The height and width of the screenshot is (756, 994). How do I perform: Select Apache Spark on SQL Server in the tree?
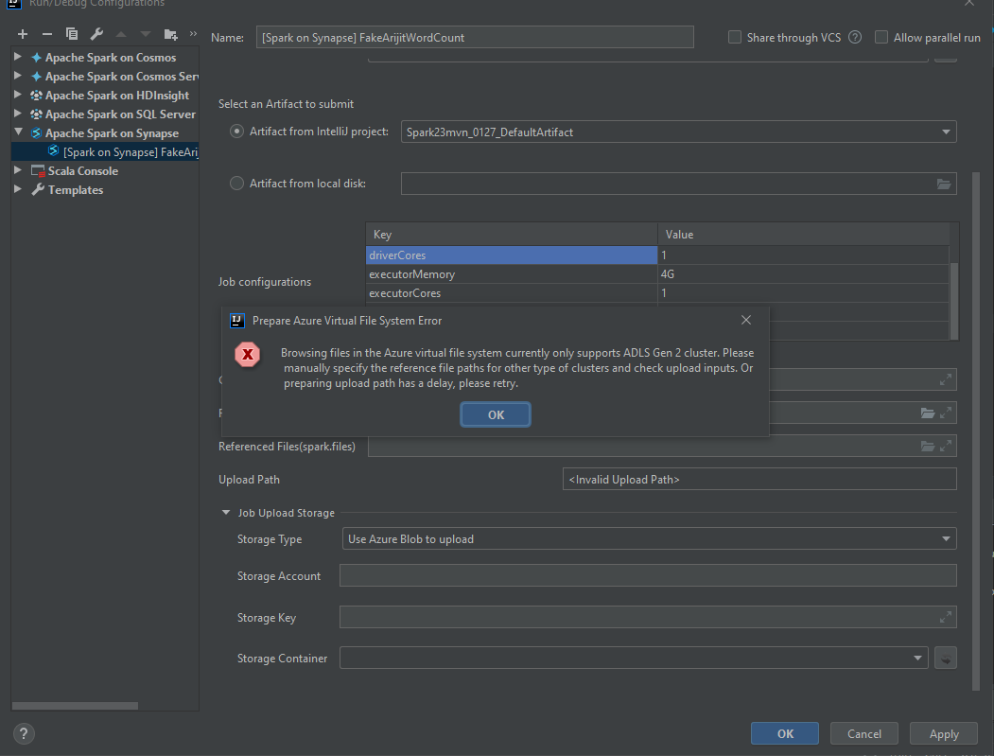tap(120, 114)
